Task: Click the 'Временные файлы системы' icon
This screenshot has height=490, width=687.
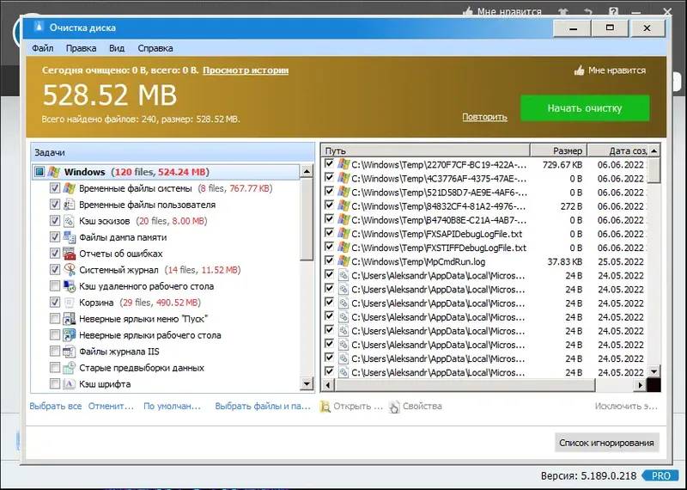Action: (x=70, y=188)
